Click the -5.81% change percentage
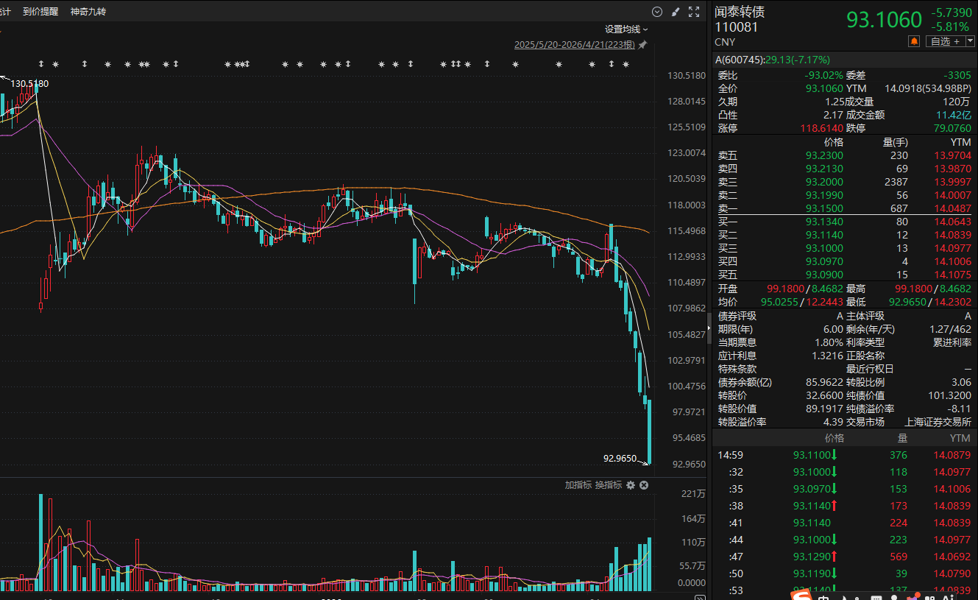The width and height of the screenshot is (978, 600). (950, 27)
